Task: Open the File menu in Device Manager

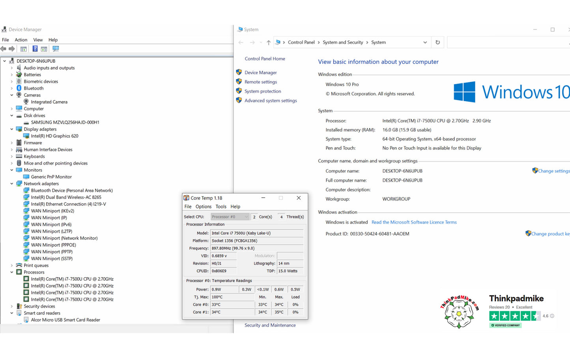Action: click(6, 40)
